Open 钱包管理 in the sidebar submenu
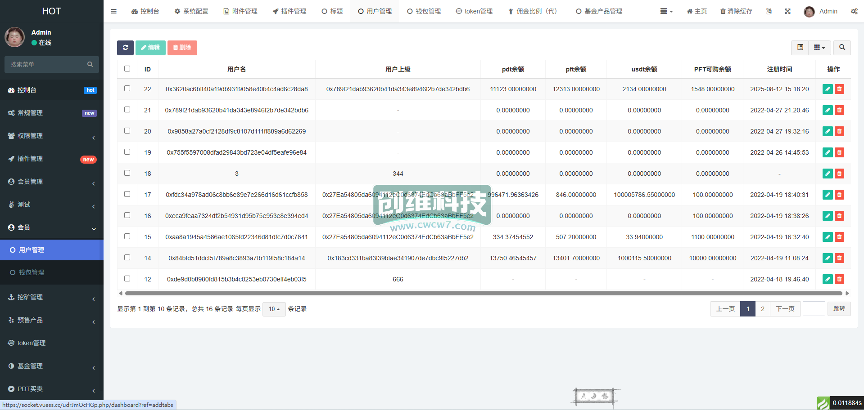Viewport: 864px width, 410px height. pyautogui.click(x=52, y=272)
